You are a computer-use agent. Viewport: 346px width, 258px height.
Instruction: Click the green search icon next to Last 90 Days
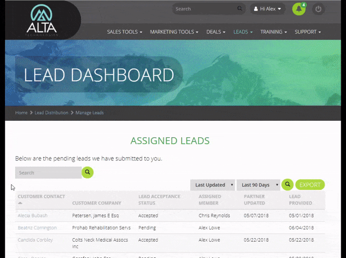pos(287,185)
